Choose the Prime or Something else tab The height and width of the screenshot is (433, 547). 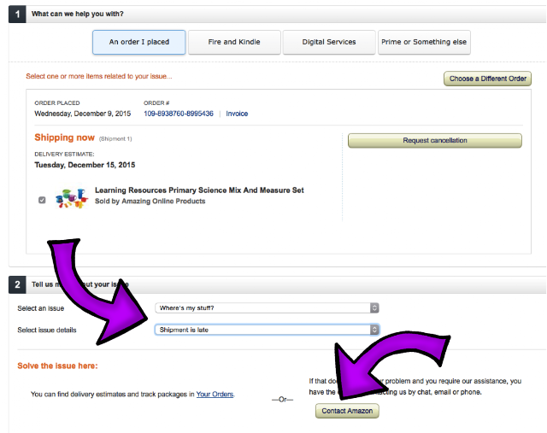pos(424,42)
